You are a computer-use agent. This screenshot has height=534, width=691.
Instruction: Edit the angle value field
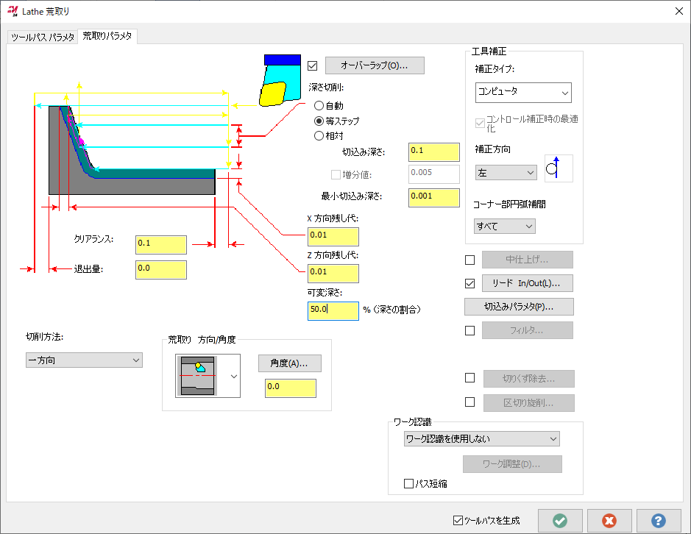pyautogui.click(x=291, y=388)
